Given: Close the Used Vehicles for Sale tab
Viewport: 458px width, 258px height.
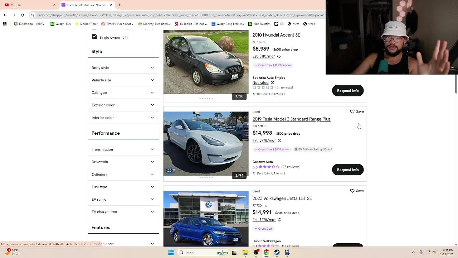Looking at the screenshot, I should tap(111, 5).
